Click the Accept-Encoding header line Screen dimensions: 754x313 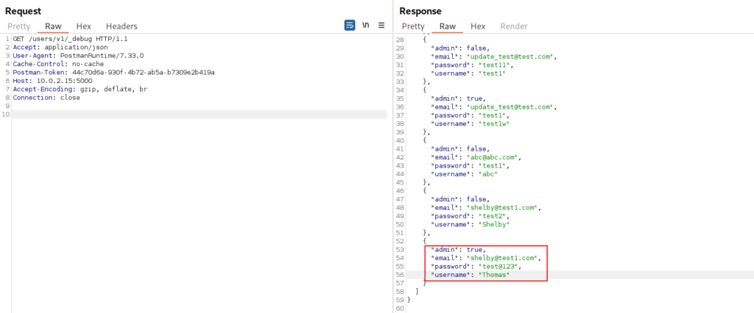80,90
